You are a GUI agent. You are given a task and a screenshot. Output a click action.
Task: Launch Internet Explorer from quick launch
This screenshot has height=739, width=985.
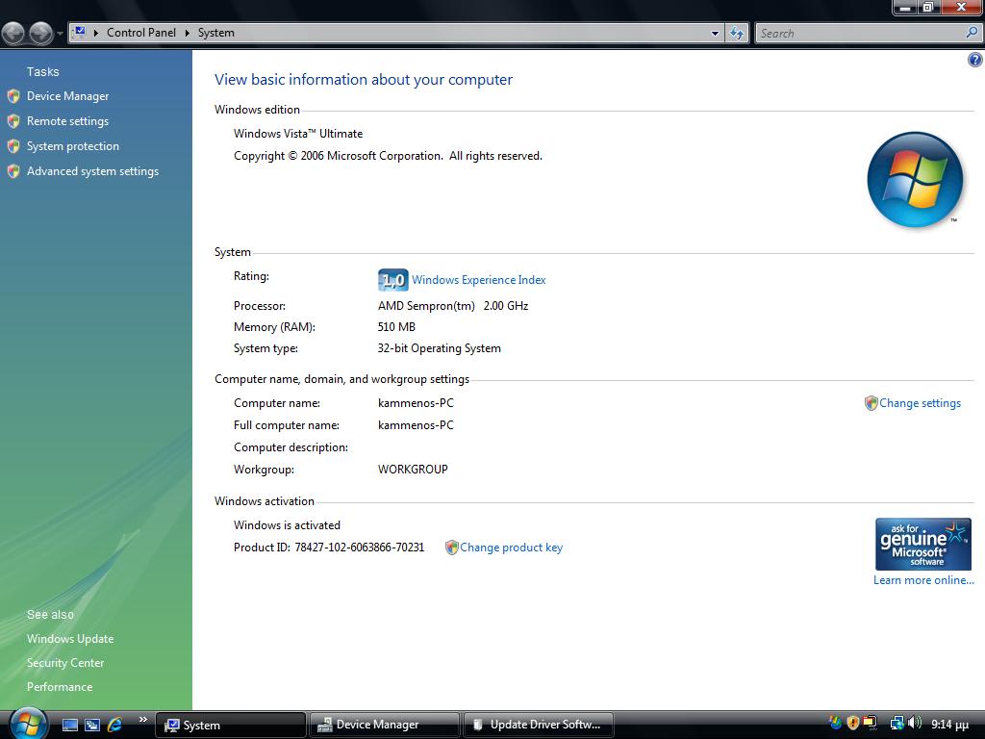click(115, 725)
